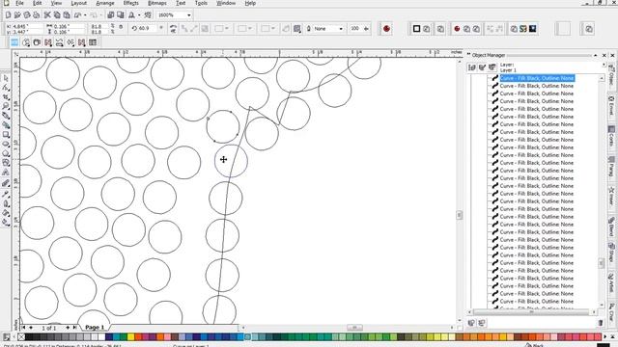This screenshot has width=618, height=347.
Task: Select the Rectangle tool in the toolbox
Action: click(x=6, y=135)
